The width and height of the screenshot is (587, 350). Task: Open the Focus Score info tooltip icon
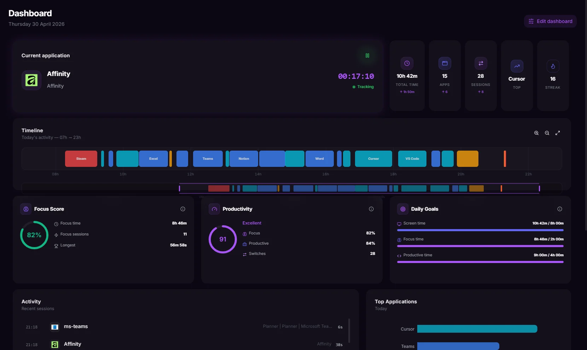pyautogui.click(x=183, y=209)
